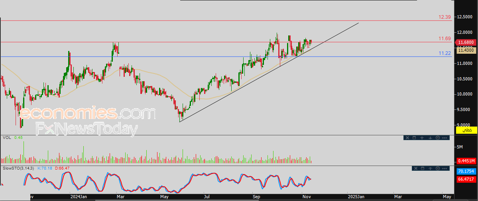Click the 5M volume axis label

(x=460, y=147)
